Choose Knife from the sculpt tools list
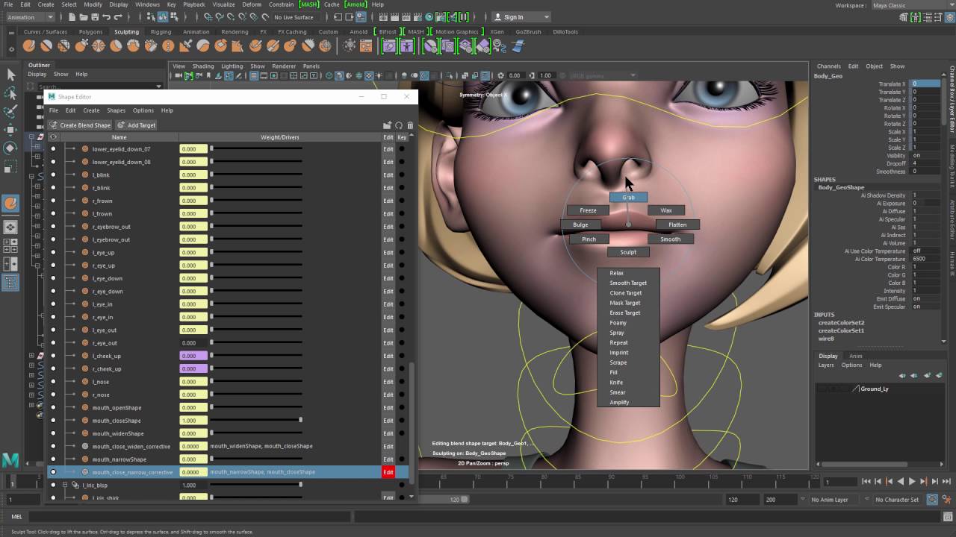This screenshot has width=956, height=537. [616, 383]
